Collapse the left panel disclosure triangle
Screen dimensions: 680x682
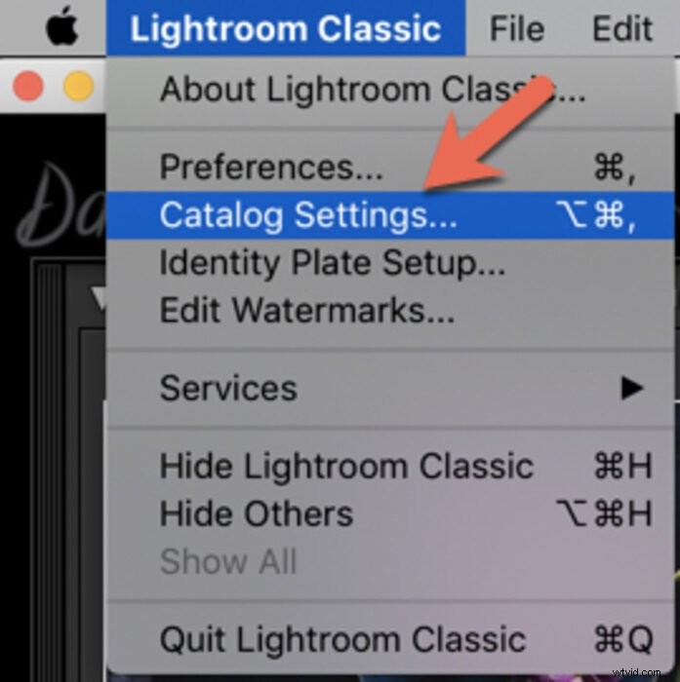click(x=99, y=298)
